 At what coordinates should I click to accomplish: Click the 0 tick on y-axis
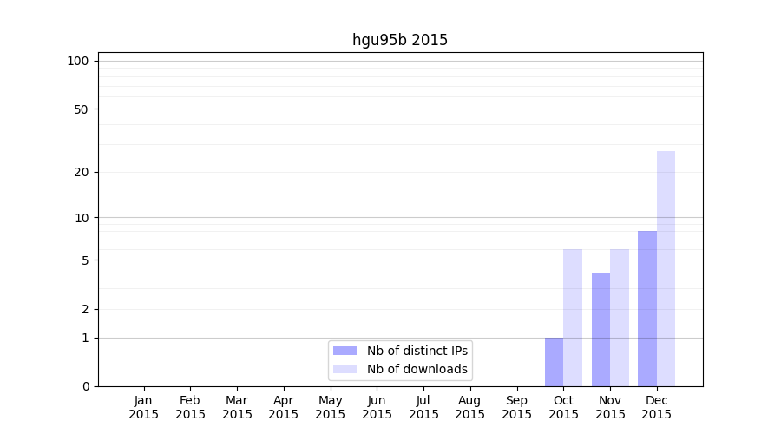pyautogui.click(x=85, y=386)
